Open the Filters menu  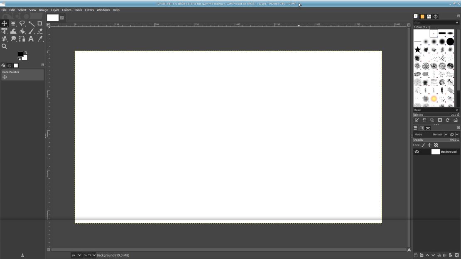click(89, 10)
